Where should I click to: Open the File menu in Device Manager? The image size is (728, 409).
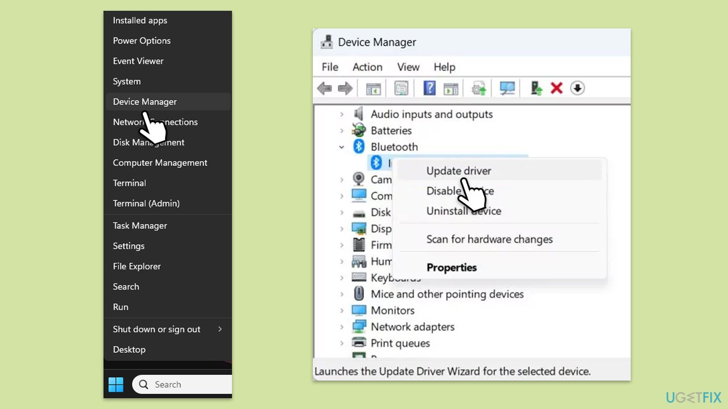(x=330, y=67)
